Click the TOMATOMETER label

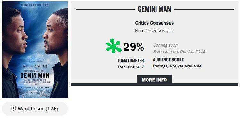[x=131, y=61]
